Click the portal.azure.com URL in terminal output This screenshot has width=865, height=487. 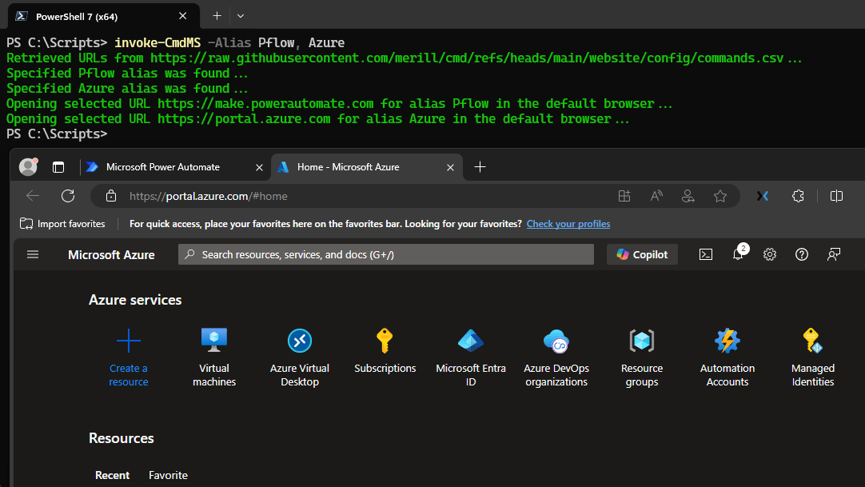click(244, 118)
